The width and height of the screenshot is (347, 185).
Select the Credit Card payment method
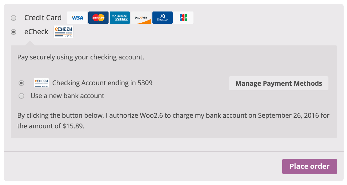click(13, 18)
